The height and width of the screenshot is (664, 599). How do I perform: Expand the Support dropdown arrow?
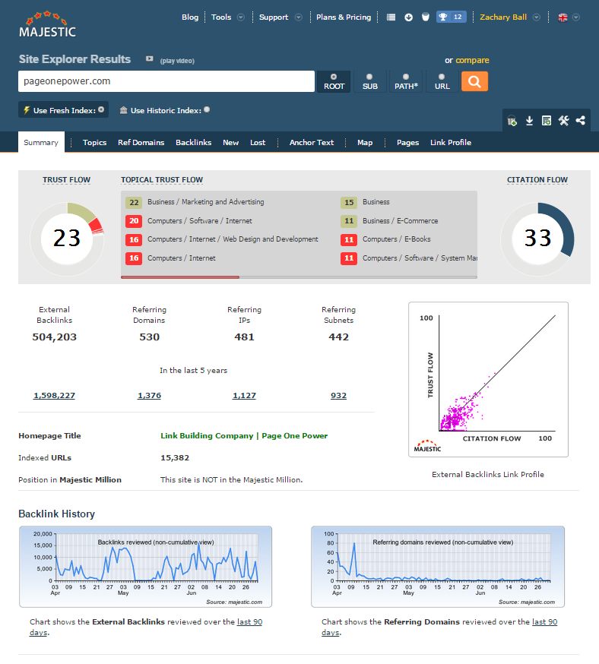tap(299, 17)
